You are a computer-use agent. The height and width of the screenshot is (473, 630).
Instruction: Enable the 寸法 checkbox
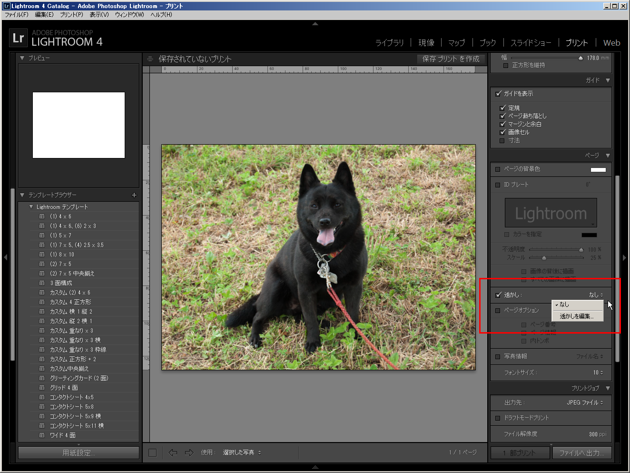502,141
